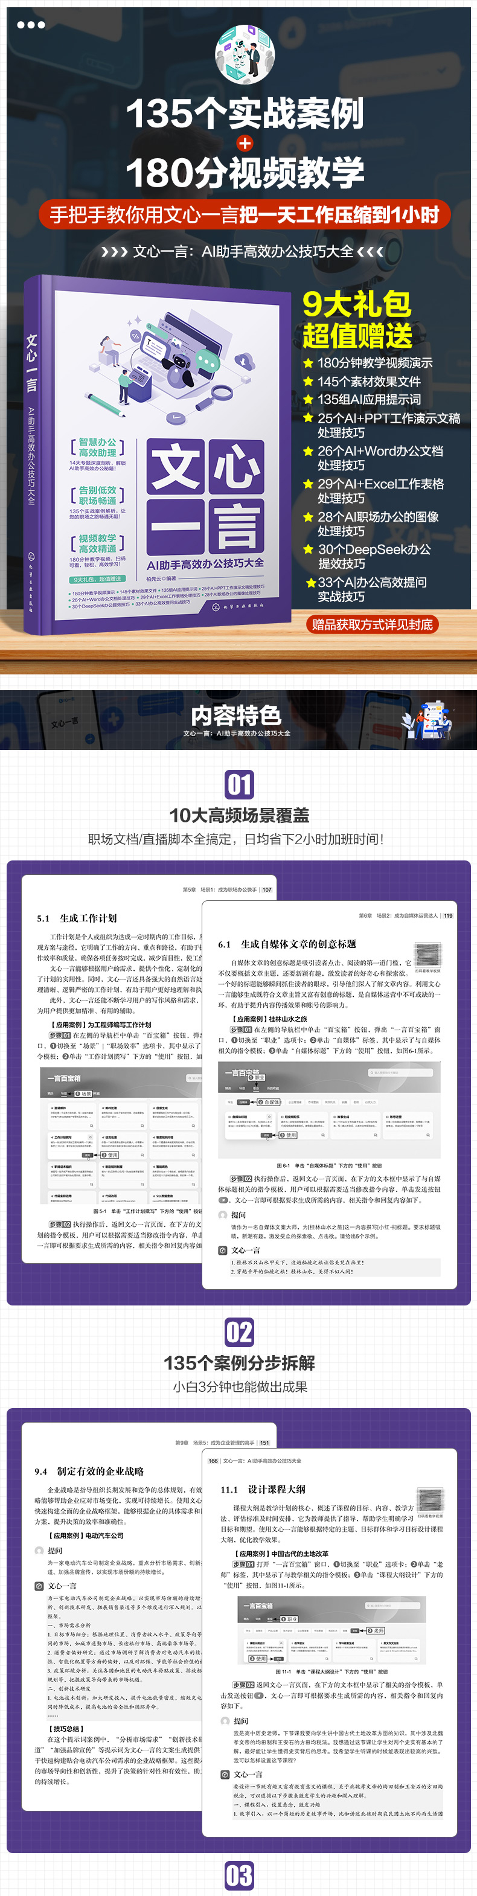Click the purple "01" section number badge

pyautogui.click(x=238, y=784)
